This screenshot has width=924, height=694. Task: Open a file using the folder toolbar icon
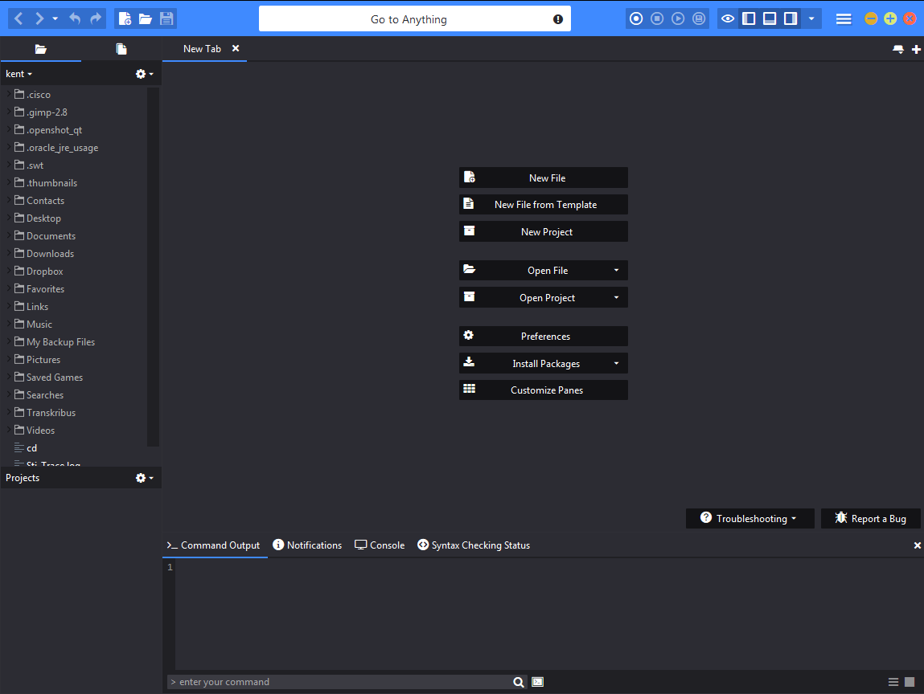click(x=145, y=18)
